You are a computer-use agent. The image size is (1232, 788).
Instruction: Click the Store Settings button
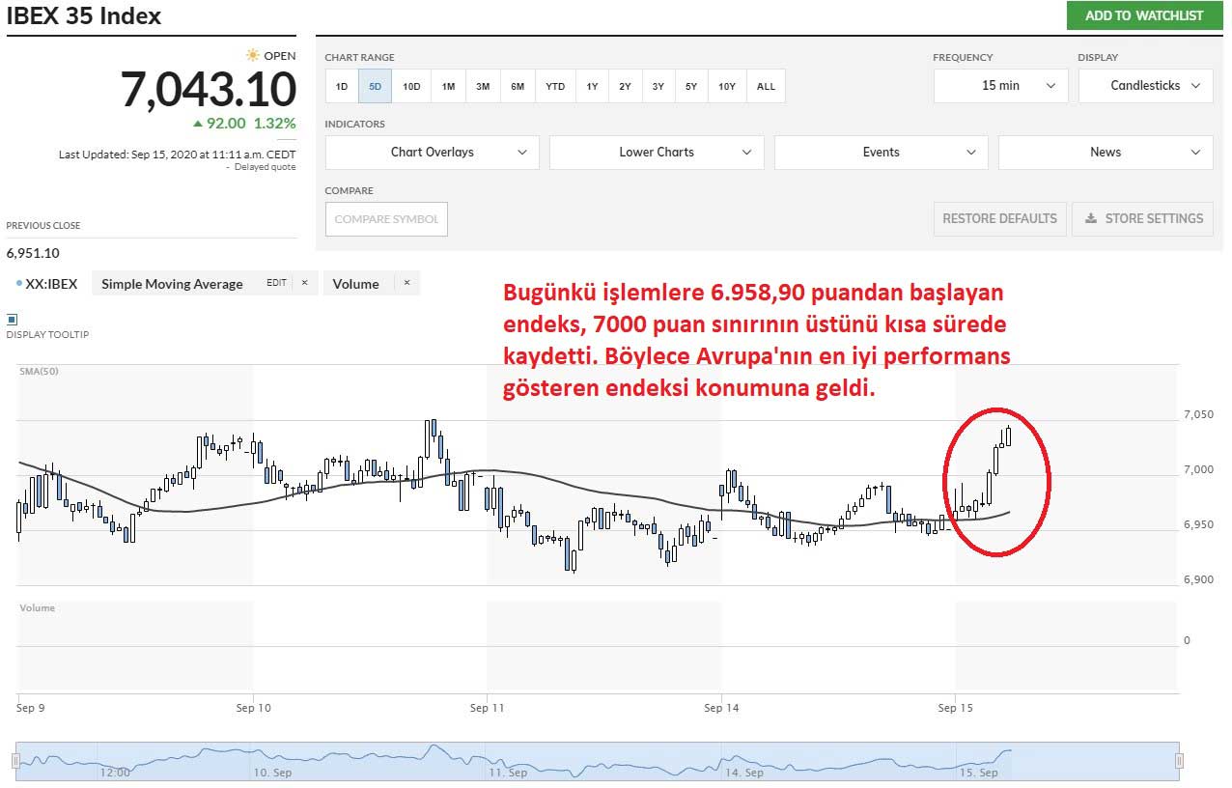click(1144, 218)
